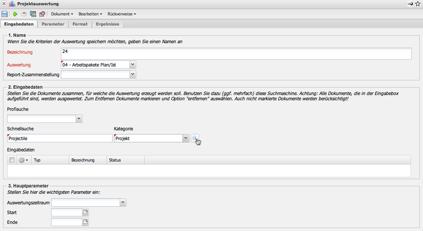The image size is (423, 231).
Task: Tick the select-all checkbox in Eingabedaten table
Action: pos(12,160)
